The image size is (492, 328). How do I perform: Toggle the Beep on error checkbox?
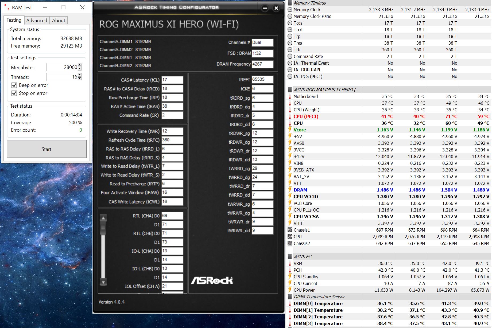[x=14, y=85]
